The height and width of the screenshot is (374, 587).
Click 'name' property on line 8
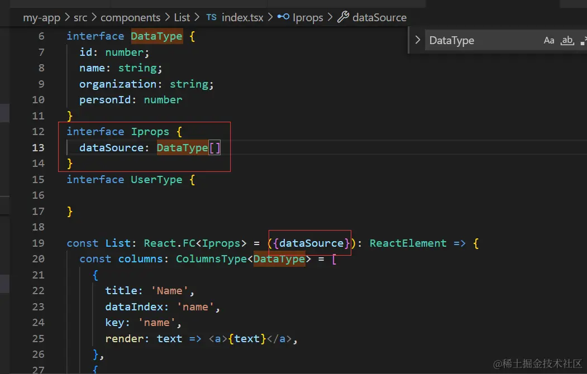(x=92, y=68)
